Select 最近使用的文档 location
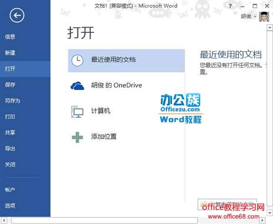 (x=126, y=60)
